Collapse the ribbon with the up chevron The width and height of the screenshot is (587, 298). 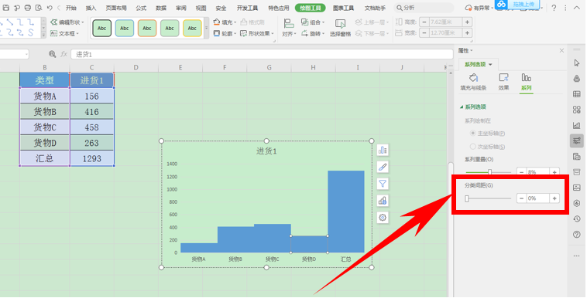pos(577,8)
